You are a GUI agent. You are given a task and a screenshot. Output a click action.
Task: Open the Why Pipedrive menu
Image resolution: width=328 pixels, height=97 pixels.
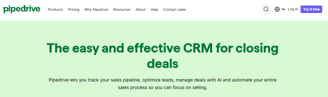point(96,9)
